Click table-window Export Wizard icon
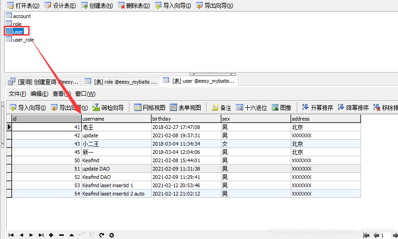 (54, 108)
